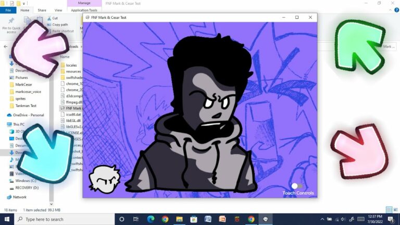This screenshot has height=225, width=400.
Task: Launch Microsoft Edge from taskbar
Action: (151, 219)
